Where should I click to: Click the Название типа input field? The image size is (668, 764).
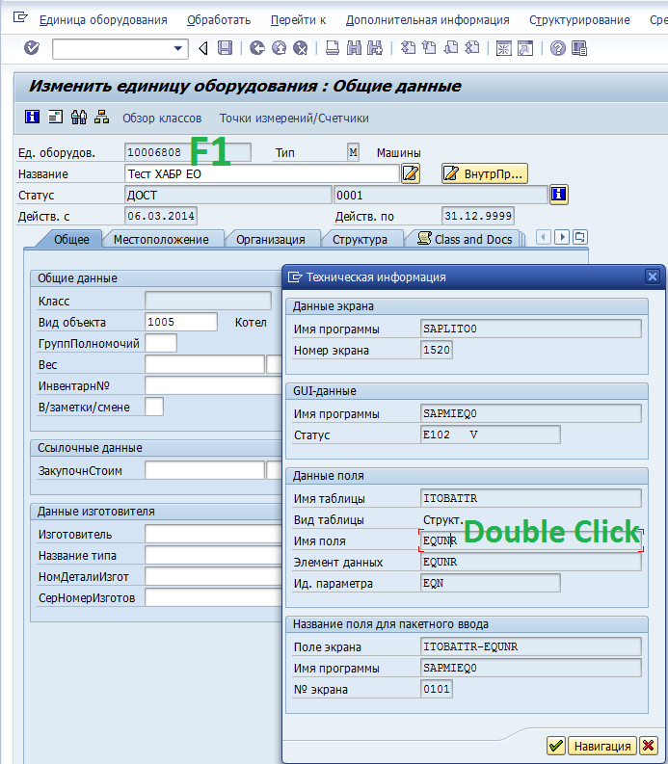tap(214, 555)
